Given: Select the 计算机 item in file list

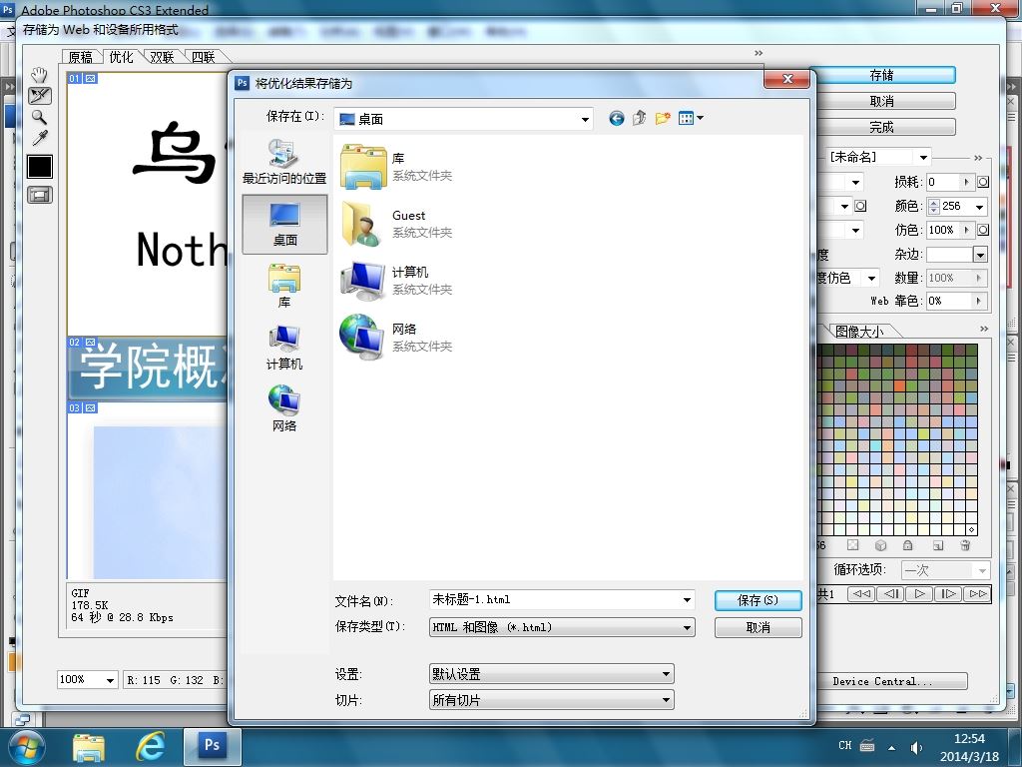Looking at the screenshot, I should pyautogui.click(x=396, y=281).
